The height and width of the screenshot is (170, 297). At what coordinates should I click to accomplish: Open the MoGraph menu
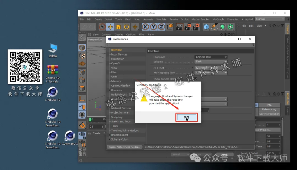pos(218,19)
